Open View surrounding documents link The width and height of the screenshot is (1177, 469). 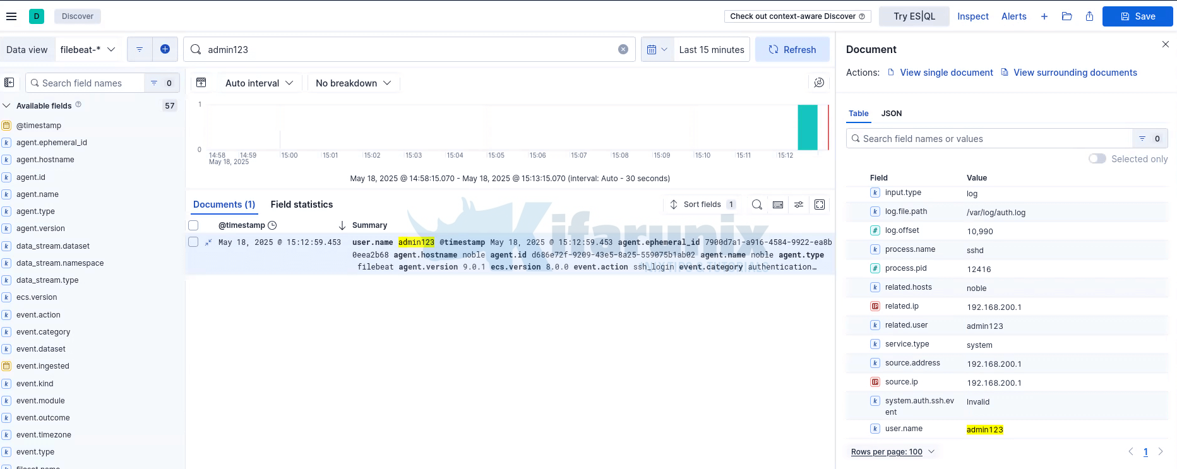[x=1075, y=73]
